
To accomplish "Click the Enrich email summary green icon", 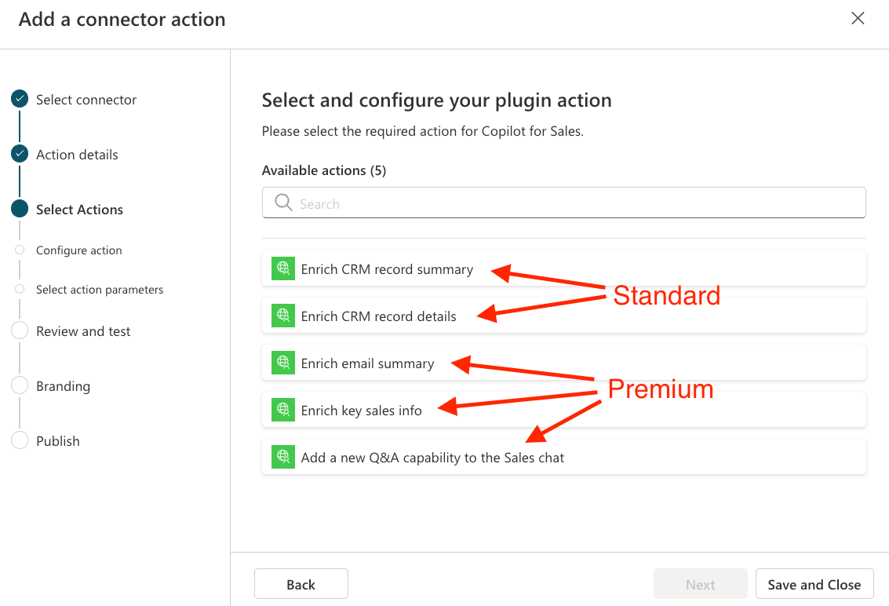I will click(283, 363).
